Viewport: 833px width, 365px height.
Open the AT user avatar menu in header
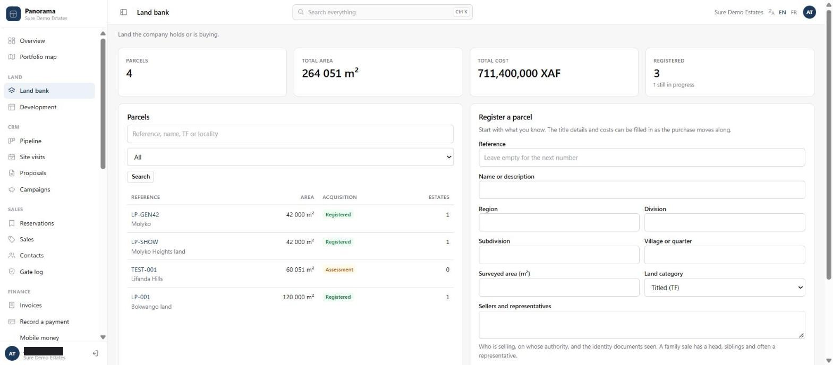[x=809, y=12]
